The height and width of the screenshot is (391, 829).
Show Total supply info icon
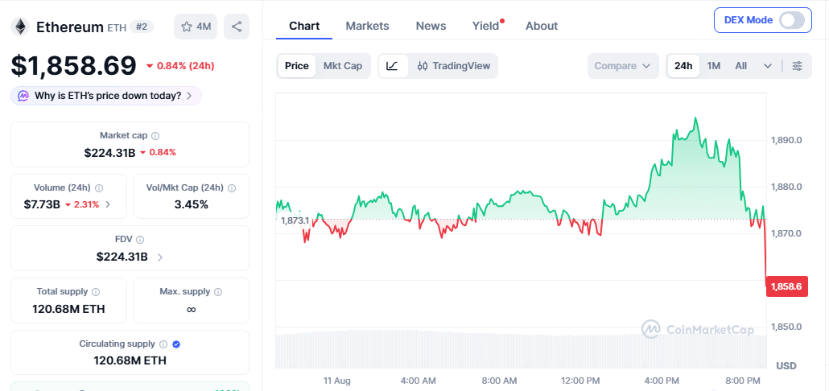pos(96,292)
